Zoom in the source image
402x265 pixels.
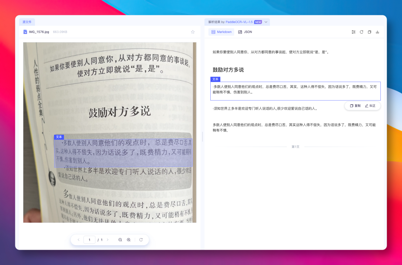(129, 240)
